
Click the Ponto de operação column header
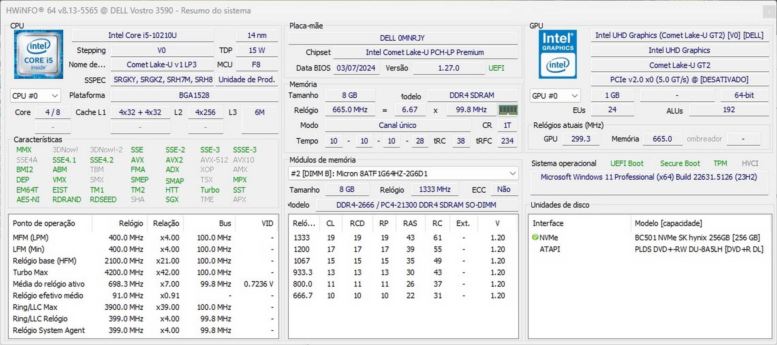click(51, 223)
